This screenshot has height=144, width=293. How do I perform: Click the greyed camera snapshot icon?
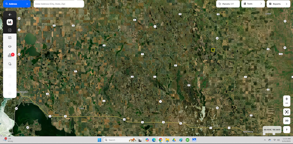pos(10,76)
